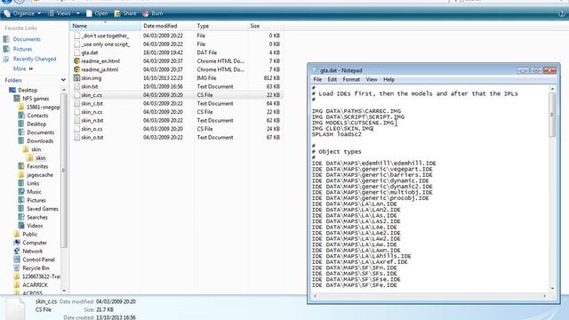Screen dimensions: 569x320
Task: Select readme_en.html Chrome icon
Action: tap(76, 61)
